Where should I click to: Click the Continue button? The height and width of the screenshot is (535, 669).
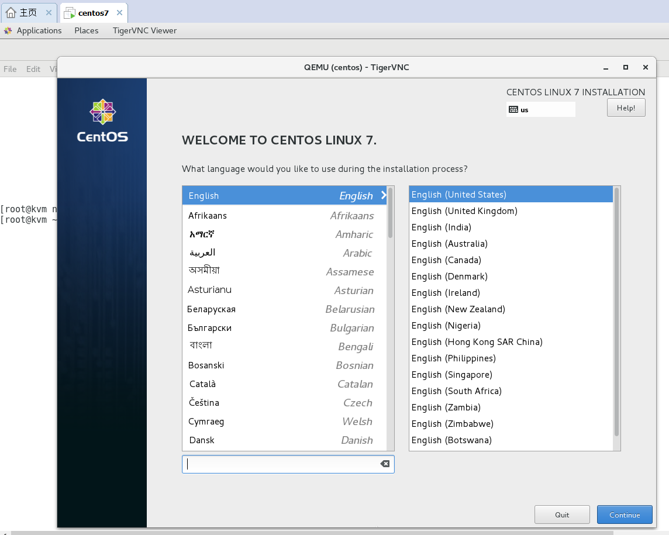click(x=625, y=515)
